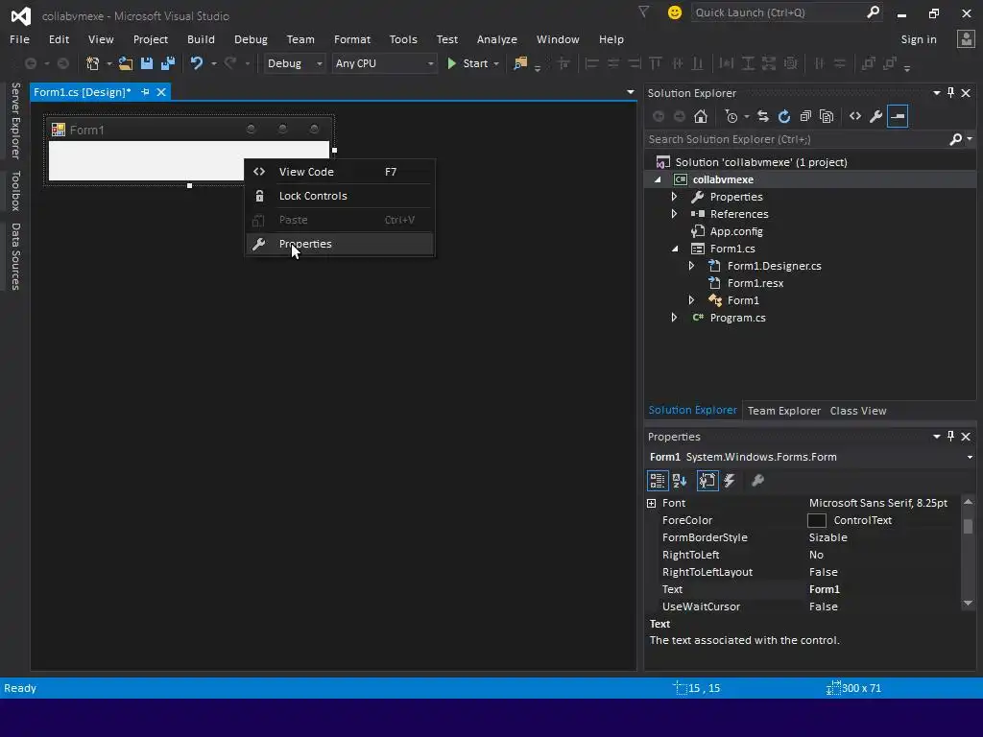The height and width of the screenshot is (737, 983).
Task: Create a new project from the toolbar
Action: (x=93, y=63)
